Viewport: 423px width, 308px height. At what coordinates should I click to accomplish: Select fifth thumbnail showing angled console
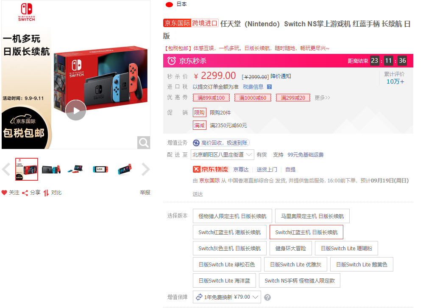point(125,169)
